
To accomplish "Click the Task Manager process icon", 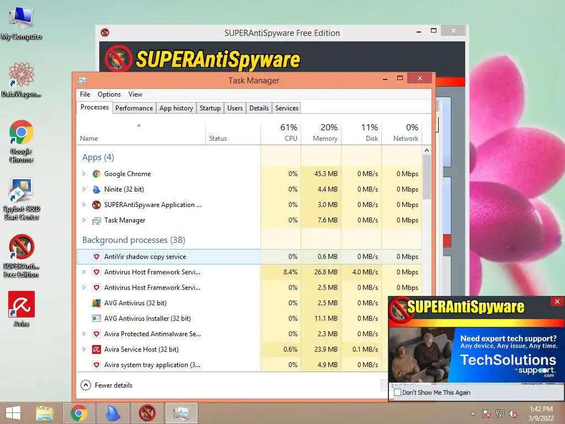I will 96,220.
